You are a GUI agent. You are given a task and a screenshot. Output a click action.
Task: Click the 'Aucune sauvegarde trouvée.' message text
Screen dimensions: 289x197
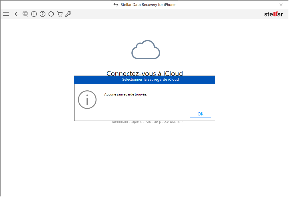(126, 94)
